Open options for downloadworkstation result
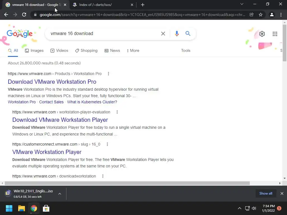 (103, 176)
